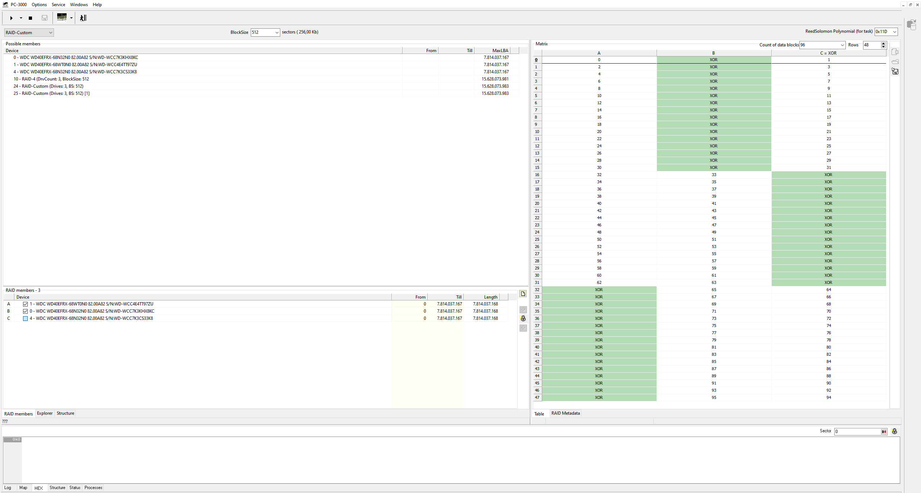Move the RAID member up with the arrow icon
Screen dimensions: 921x493
click(x=523, y=310)
